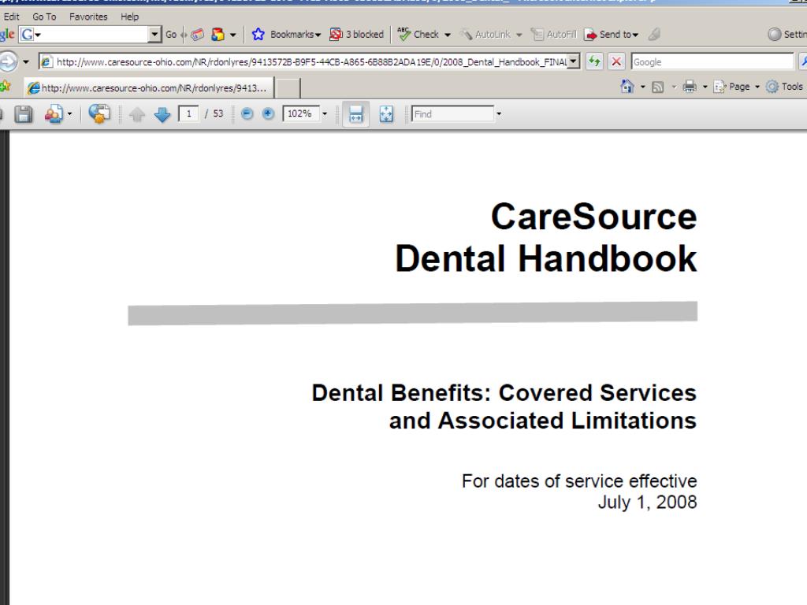Open the Edit menu
This screenshot has height=605, width=807.
click(11, 17)
